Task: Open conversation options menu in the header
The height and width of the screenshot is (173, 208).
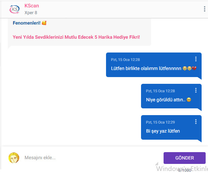Action: point(204,9)
